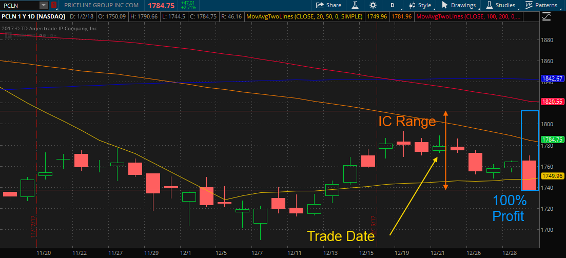Viewport: 566px width, 258px height.
Task: Click the PCLN symbol input field
Action: [20, 5]
